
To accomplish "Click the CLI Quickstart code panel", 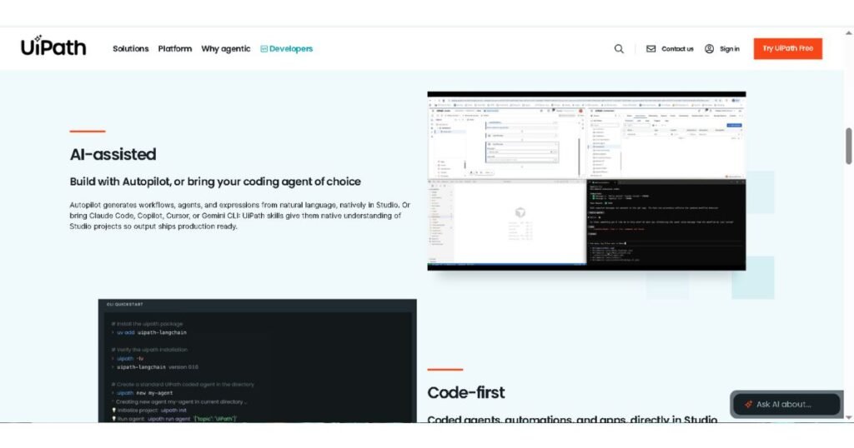I will pyautogui.click(x=257, y=361).
